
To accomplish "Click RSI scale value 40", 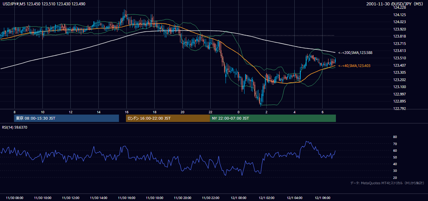I will click(x=395, y=164).
